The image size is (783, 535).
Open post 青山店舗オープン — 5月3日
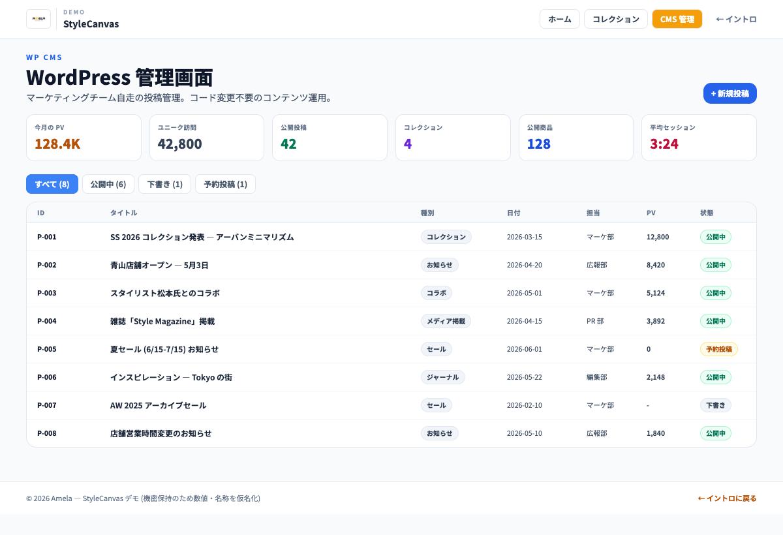coord(159,265)
